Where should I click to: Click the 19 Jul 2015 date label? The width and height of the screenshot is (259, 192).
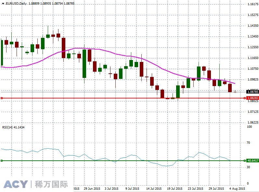click(x=175, y=188)
